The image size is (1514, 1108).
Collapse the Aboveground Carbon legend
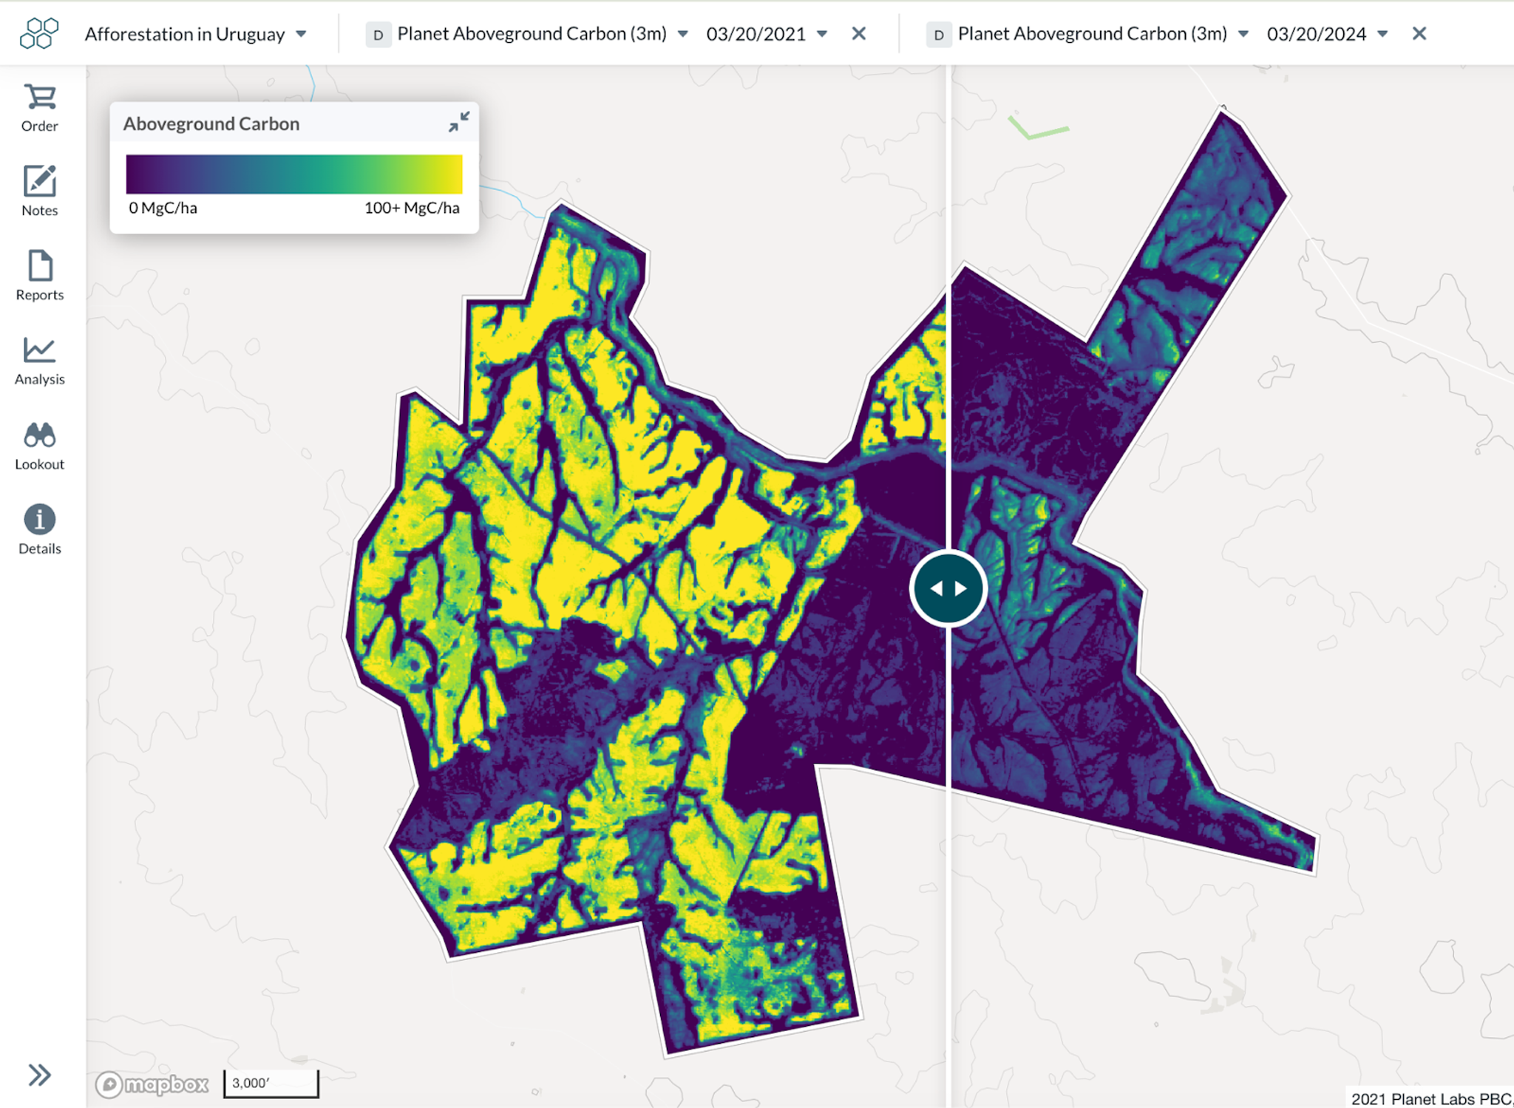pos(458,122)
